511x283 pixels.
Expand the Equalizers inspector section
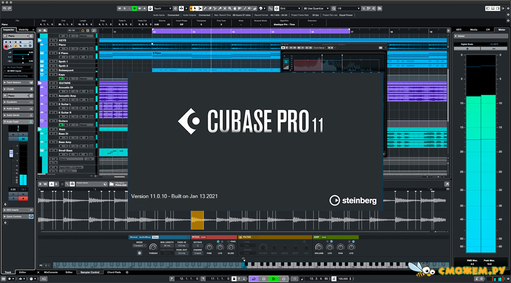coord(18,102)
